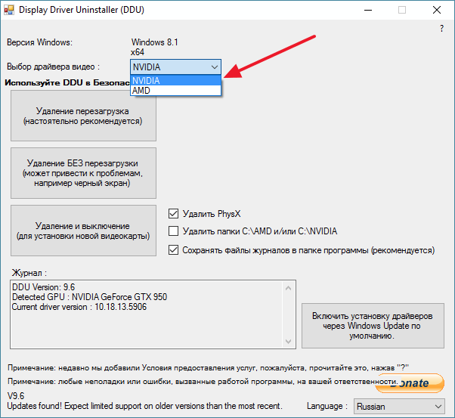The image size is (455, 418).
Task: Choose AMD in the driver dropdown list
Action: point(175,90)
